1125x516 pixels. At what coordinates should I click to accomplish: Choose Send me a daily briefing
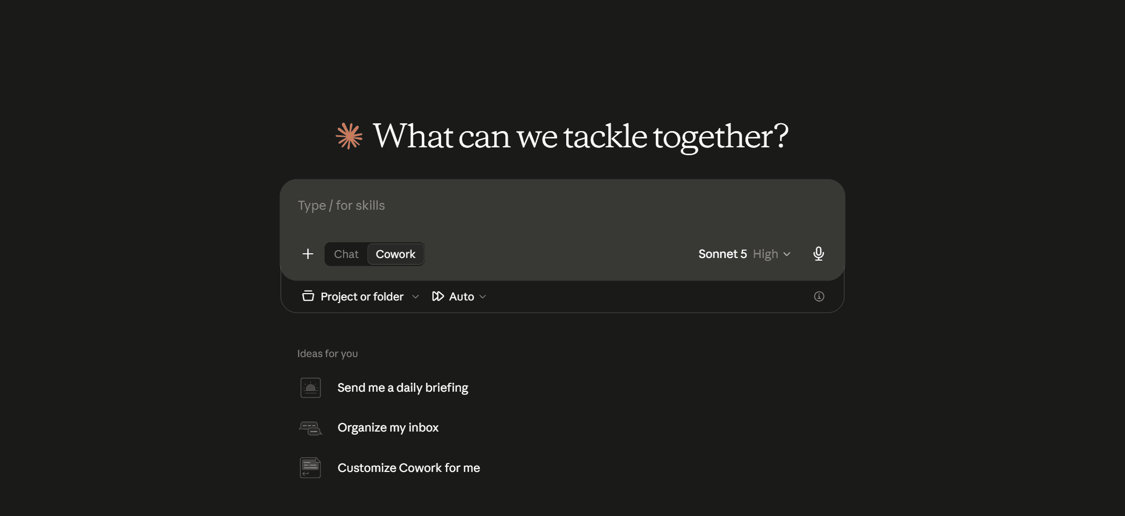[403, 388]
